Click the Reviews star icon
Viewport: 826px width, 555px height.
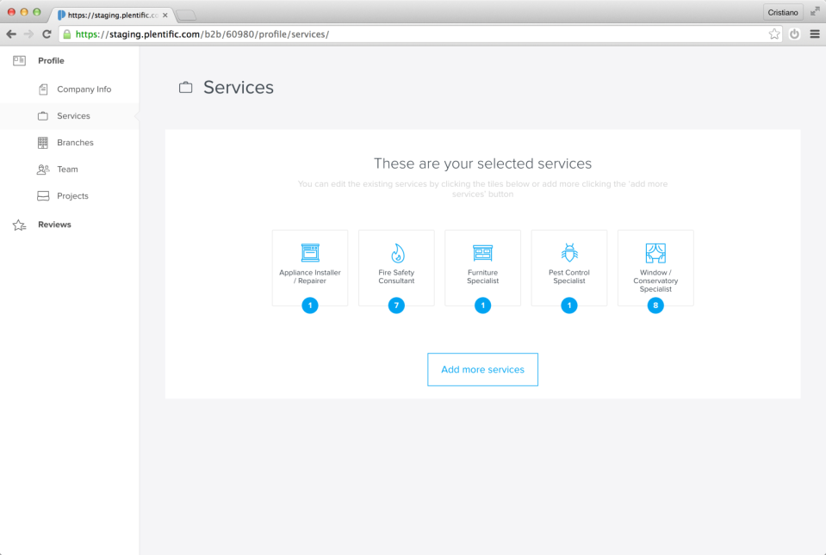pyautogui.click(x=20, y=225)
